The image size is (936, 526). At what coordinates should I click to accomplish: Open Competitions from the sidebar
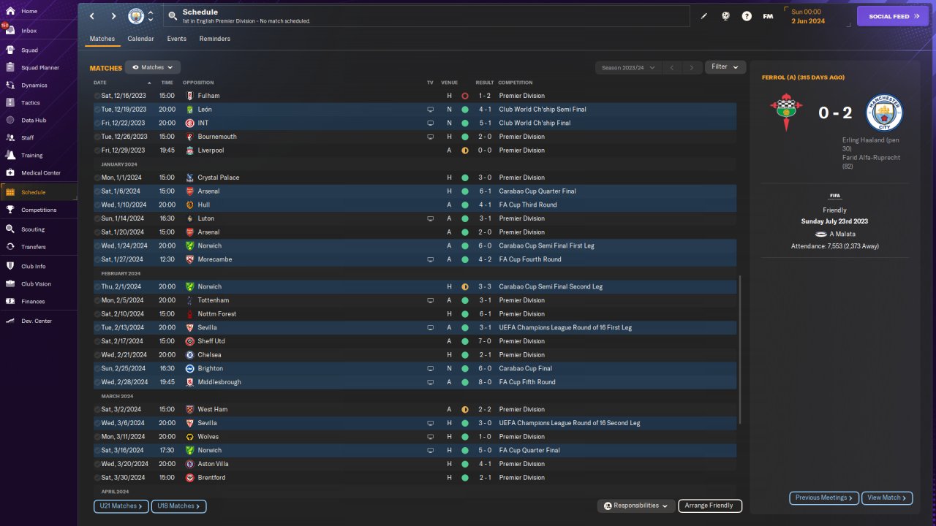[x=39, y=210]
